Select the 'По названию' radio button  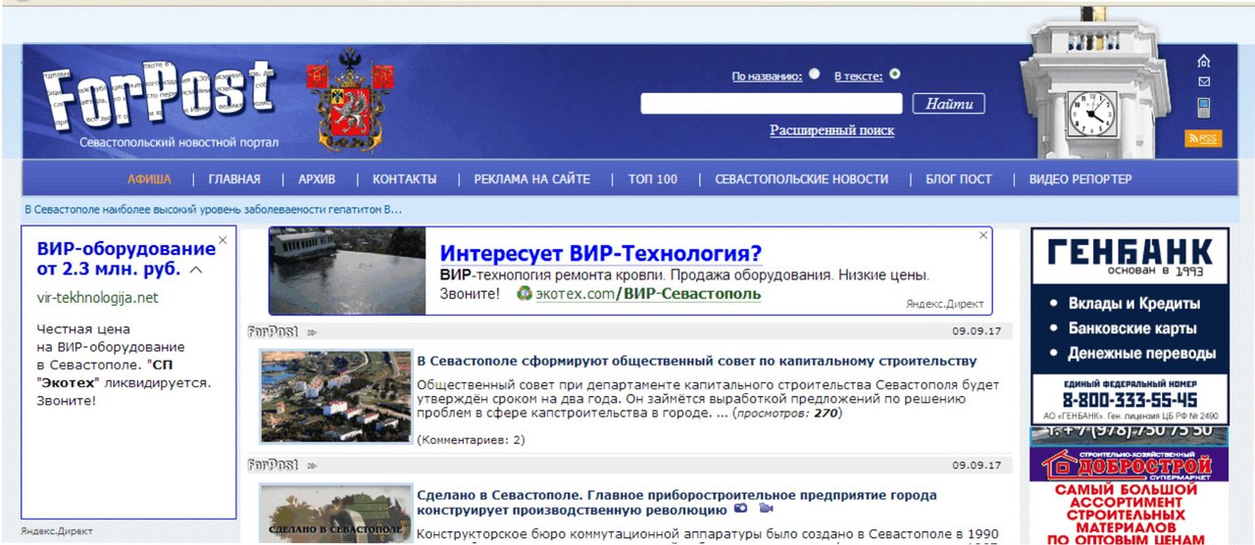[x=815, y=74]
